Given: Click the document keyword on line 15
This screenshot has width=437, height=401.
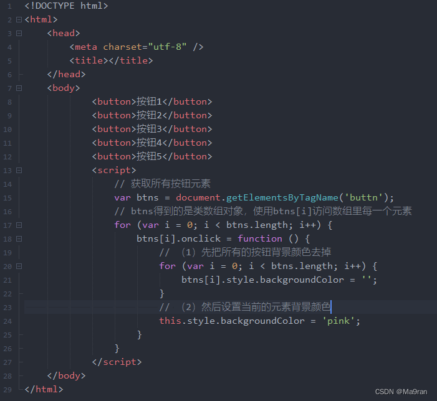Looking at the screenshot, I should click(198, 197).
